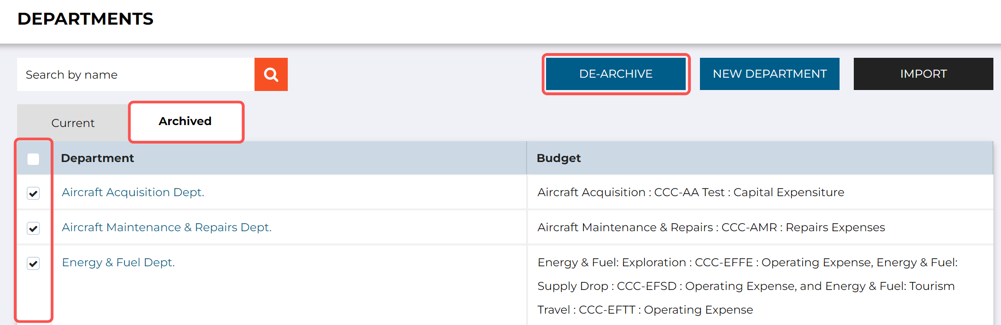This screenshot has height=325, width=1001.
Task: Open Aircraft Maintenance & Repairs Dept. link
Action: point(167,227)
